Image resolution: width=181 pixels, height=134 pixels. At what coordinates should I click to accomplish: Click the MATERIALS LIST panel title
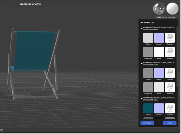pos(147,22)
